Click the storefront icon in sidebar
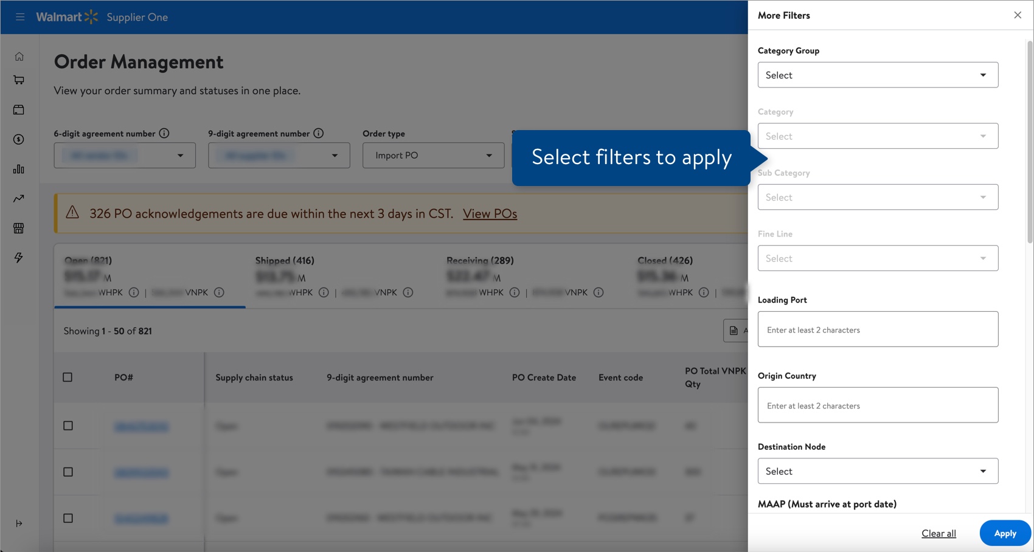Image resolution: width=1034 pixels, height=552 pixels. 19,228
